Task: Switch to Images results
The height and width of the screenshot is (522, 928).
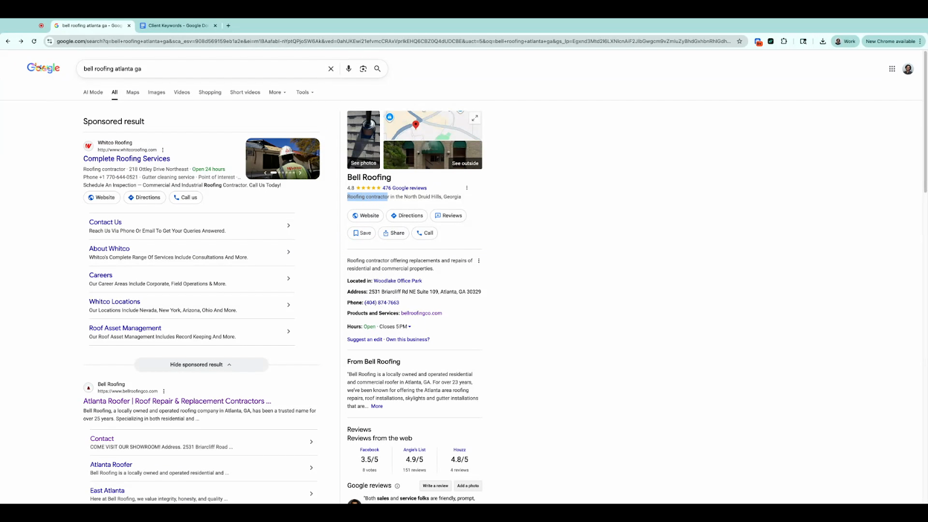Action: 157,92
